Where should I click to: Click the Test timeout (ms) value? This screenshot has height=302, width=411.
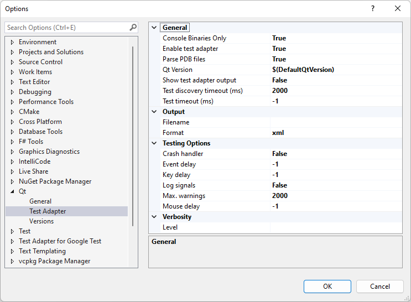click(x=336, y=101)
